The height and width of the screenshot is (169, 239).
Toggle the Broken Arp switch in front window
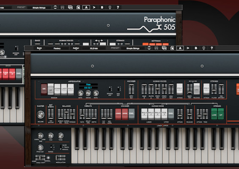coord(110,89)
